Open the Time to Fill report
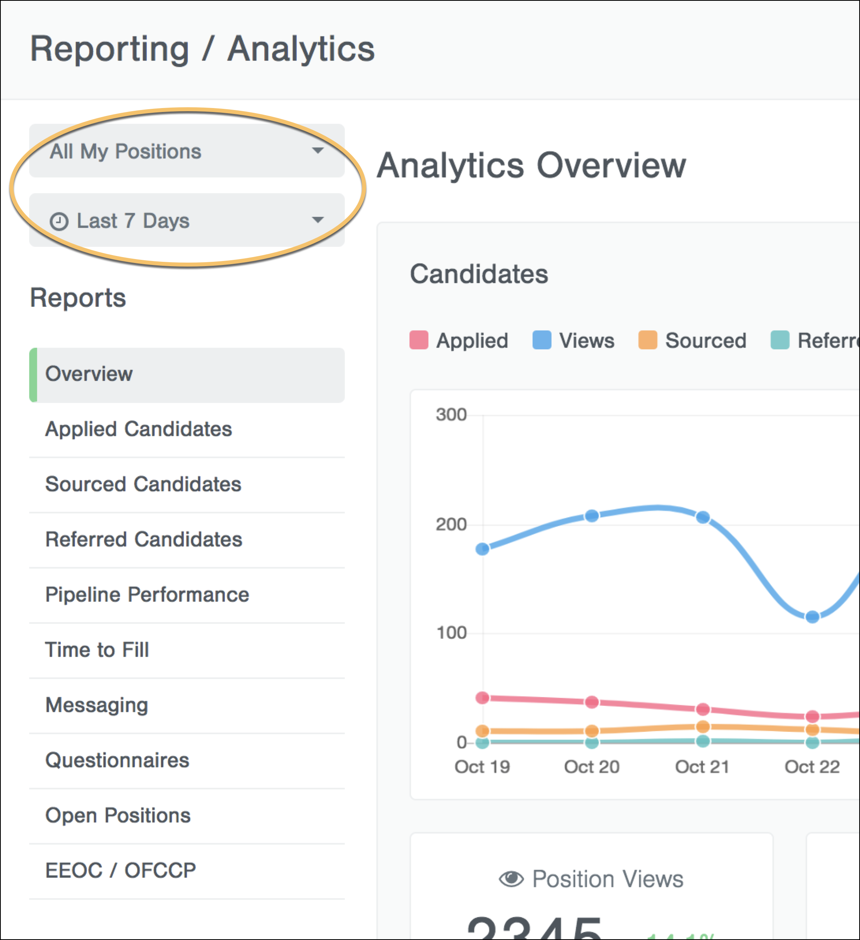Viewport: 860px width, 940px height. [97, 649]
